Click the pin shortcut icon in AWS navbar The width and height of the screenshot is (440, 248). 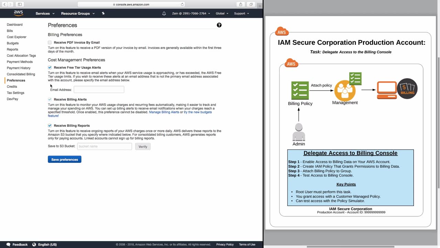click(x=103, y=13)
